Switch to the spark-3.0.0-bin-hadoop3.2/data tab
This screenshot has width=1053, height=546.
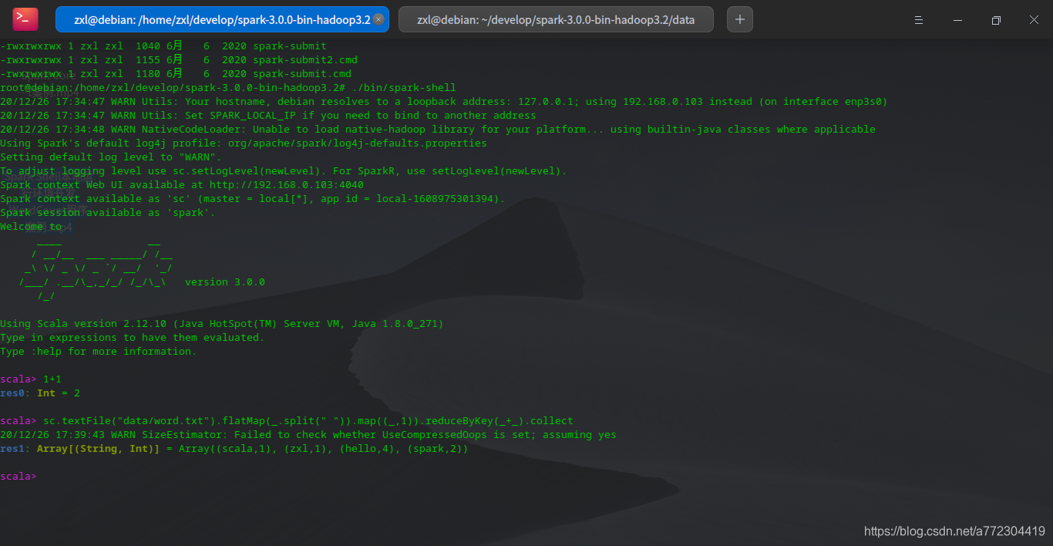click(556, 19)
